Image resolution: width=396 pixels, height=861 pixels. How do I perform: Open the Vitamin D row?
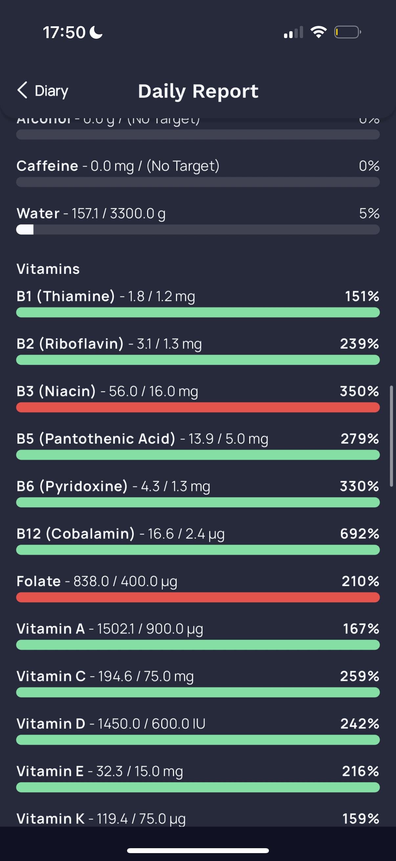coord(198,730)
